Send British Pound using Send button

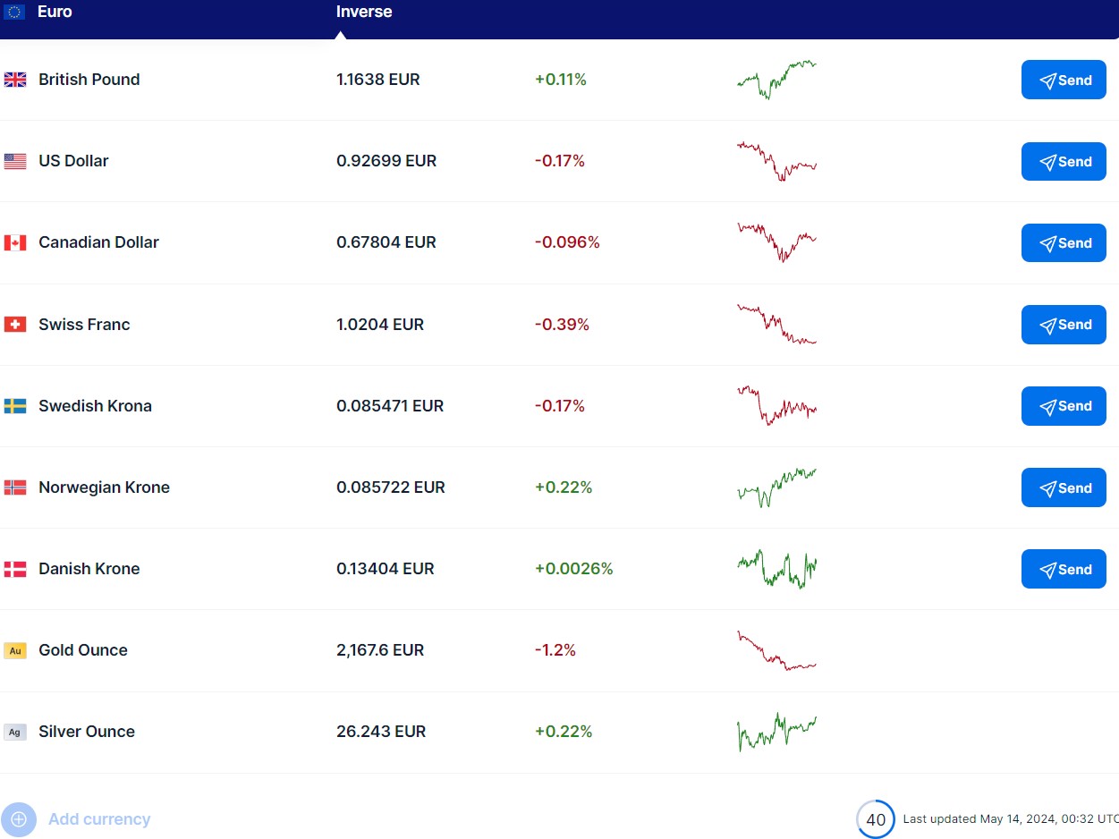[x=1064, y=80]
